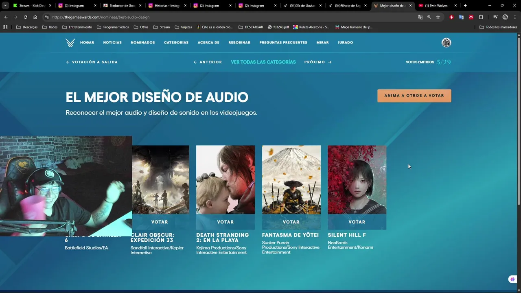Click the Silent Hill F cover art

[357, 180]
